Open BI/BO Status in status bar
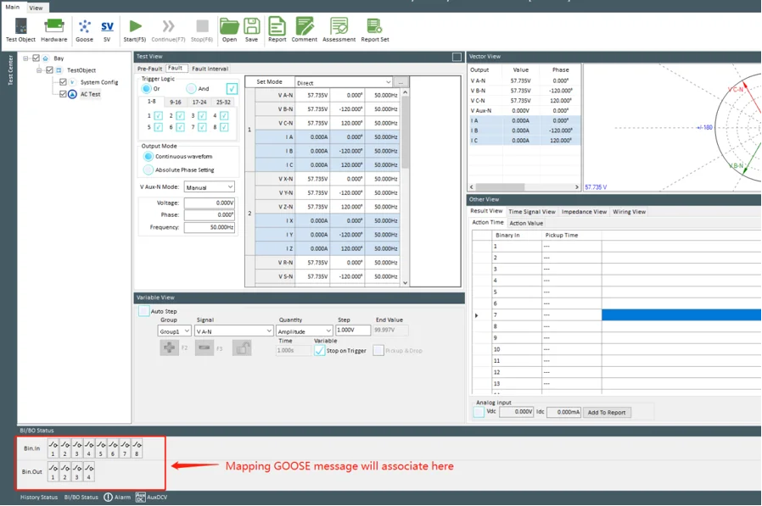The height and width of the screenshot is (506, 762). pos(81,498)
